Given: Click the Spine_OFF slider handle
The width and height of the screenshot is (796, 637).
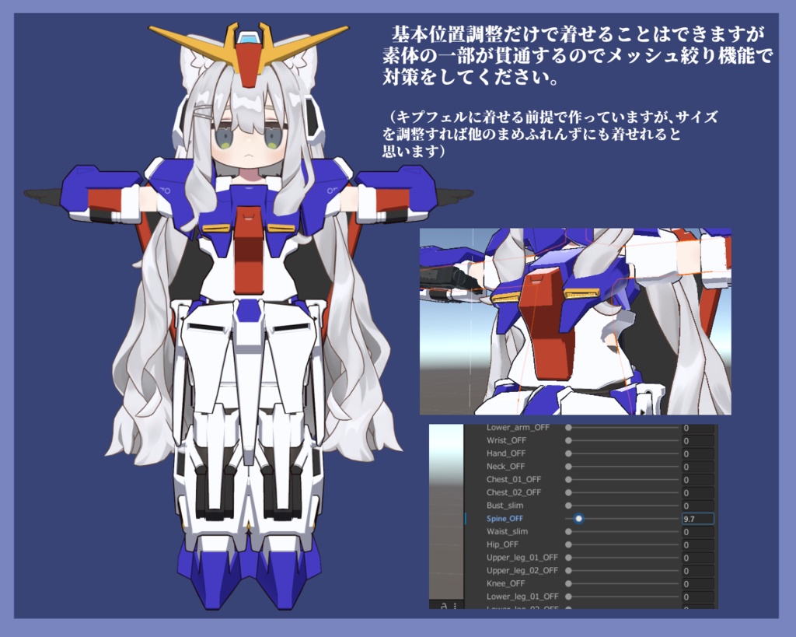Looking at the screenshot, I should click(x=579, y=518).
